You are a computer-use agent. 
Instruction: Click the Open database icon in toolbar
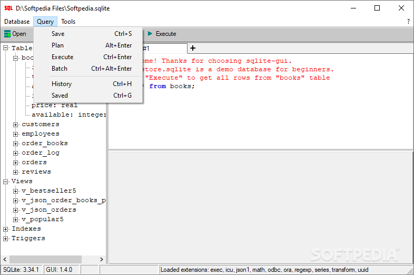tap(7, 34)
